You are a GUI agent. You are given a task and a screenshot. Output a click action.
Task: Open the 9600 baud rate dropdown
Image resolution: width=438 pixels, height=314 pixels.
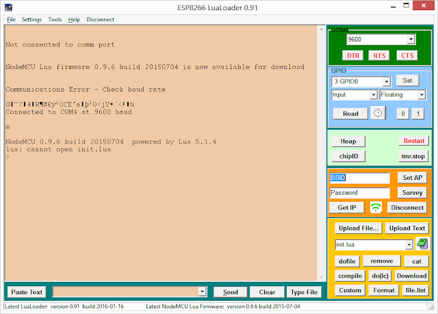[411, 40]
